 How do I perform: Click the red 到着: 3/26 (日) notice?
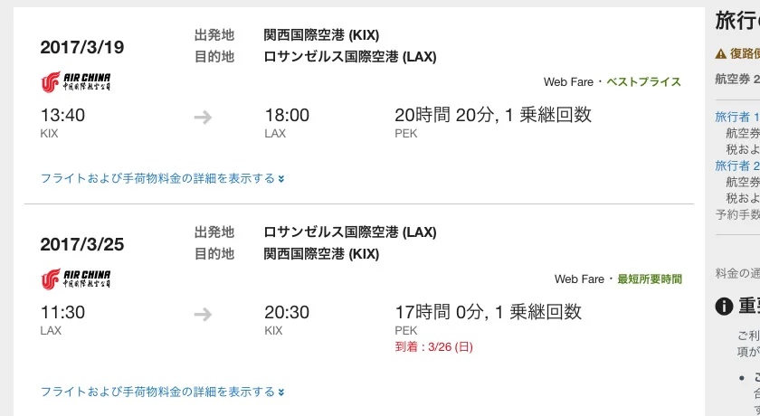[434, 346]
